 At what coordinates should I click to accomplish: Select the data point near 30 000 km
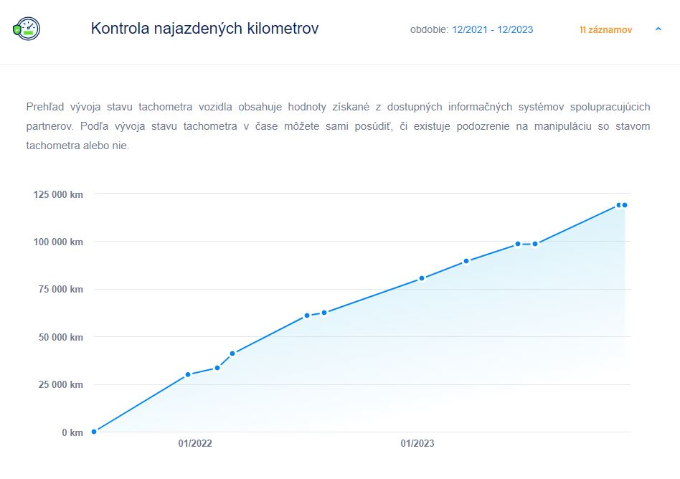tap(188, 374)
